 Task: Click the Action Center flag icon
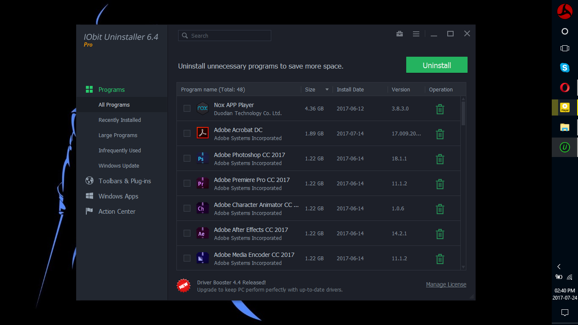(89, 211)
